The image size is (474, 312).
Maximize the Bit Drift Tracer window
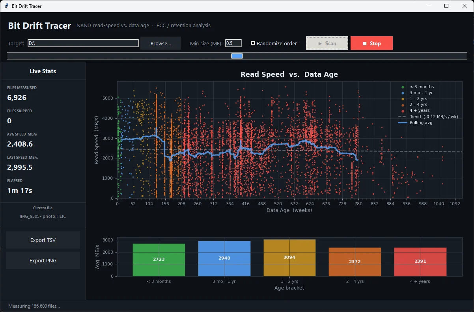click(446, 6)
